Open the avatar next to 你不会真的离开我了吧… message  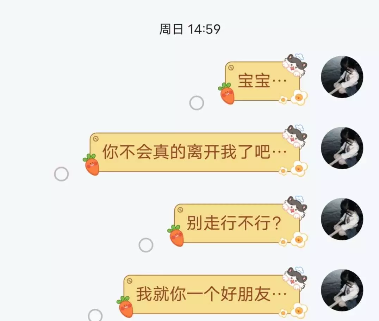coord(342,148)
